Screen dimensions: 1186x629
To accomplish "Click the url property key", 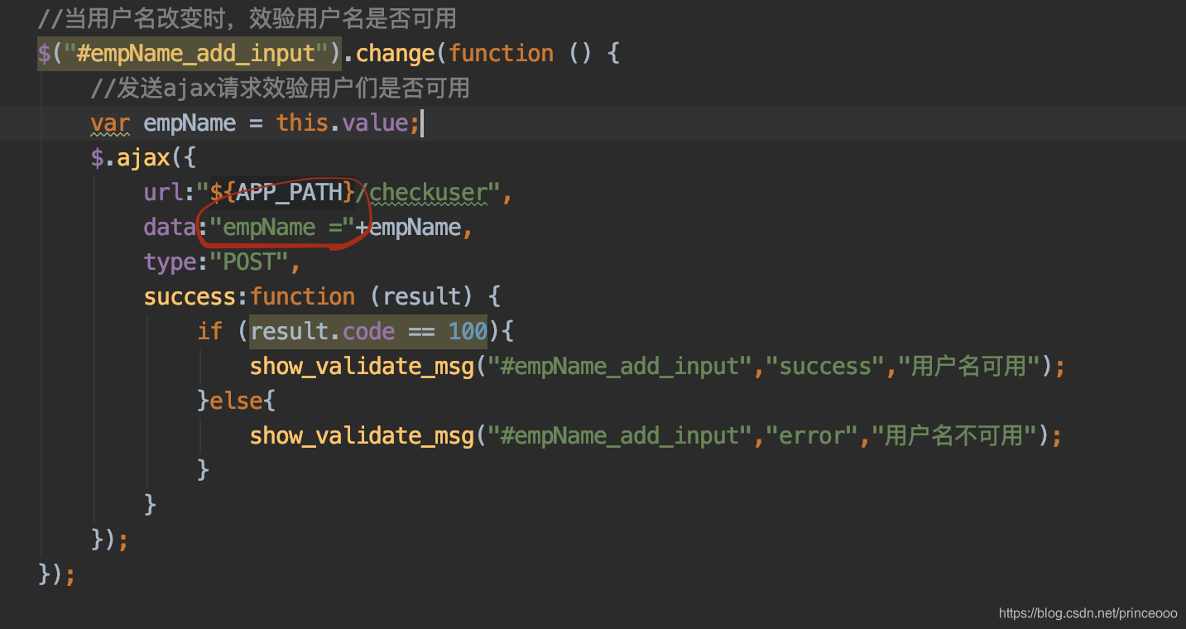I will [163, 193].
